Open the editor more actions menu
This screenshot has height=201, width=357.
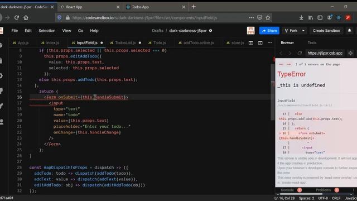(269, 43)
